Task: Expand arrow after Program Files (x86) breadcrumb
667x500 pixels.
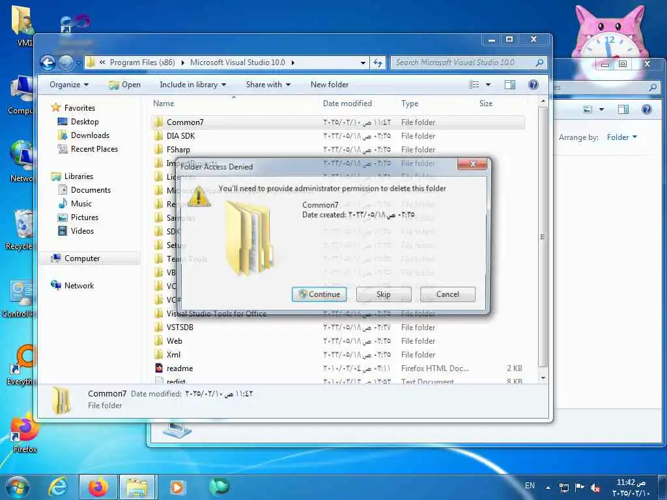Action: click(182, 63)
